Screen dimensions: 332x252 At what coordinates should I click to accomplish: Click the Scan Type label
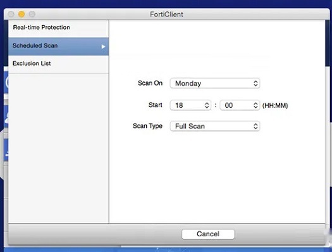click(x=147, y=126)
